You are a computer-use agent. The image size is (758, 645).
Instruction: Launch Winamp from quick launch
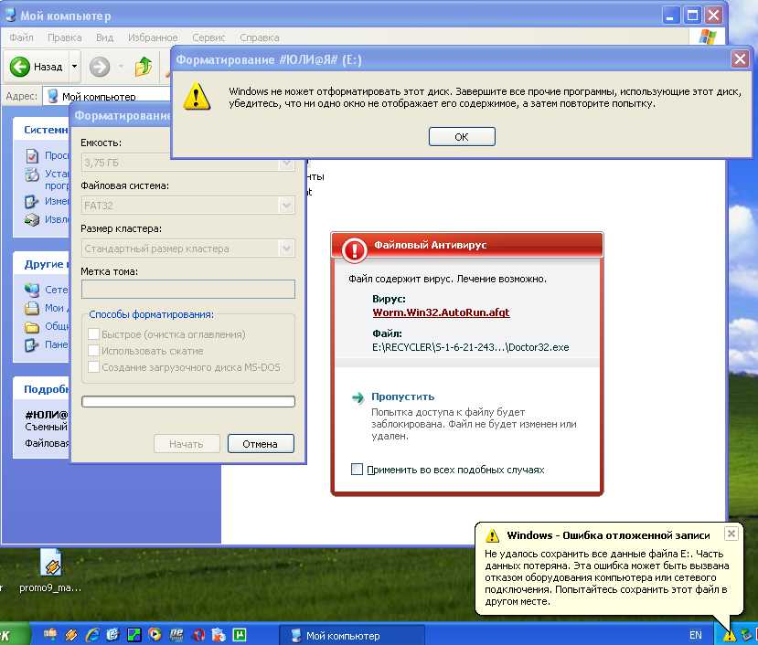[x=71, y=634]
